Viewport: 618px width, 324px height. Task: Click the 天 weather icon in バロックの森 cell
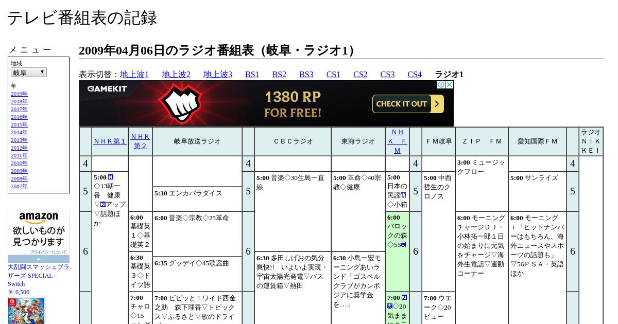click(x=403, y=245)
